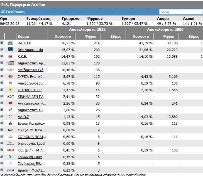Click the Νέα Δημοκρατία party logo

pos(10,50)
